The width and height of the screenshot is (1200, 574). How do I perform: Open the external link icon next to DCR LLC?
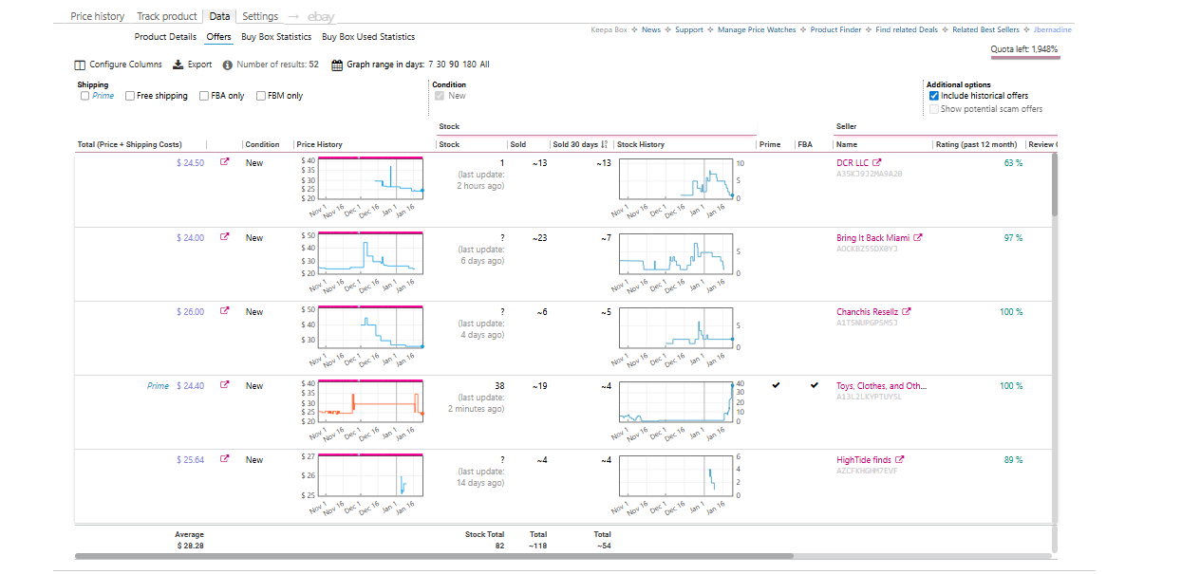pos(877,163)
